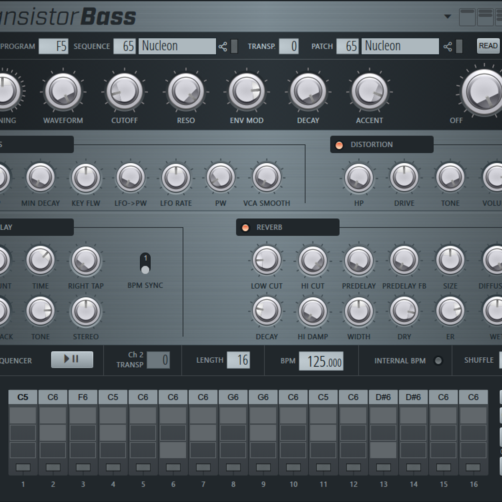The image size is (502, 502).
Task: Toggle the Reverb section LED
Action: point(246,228)
